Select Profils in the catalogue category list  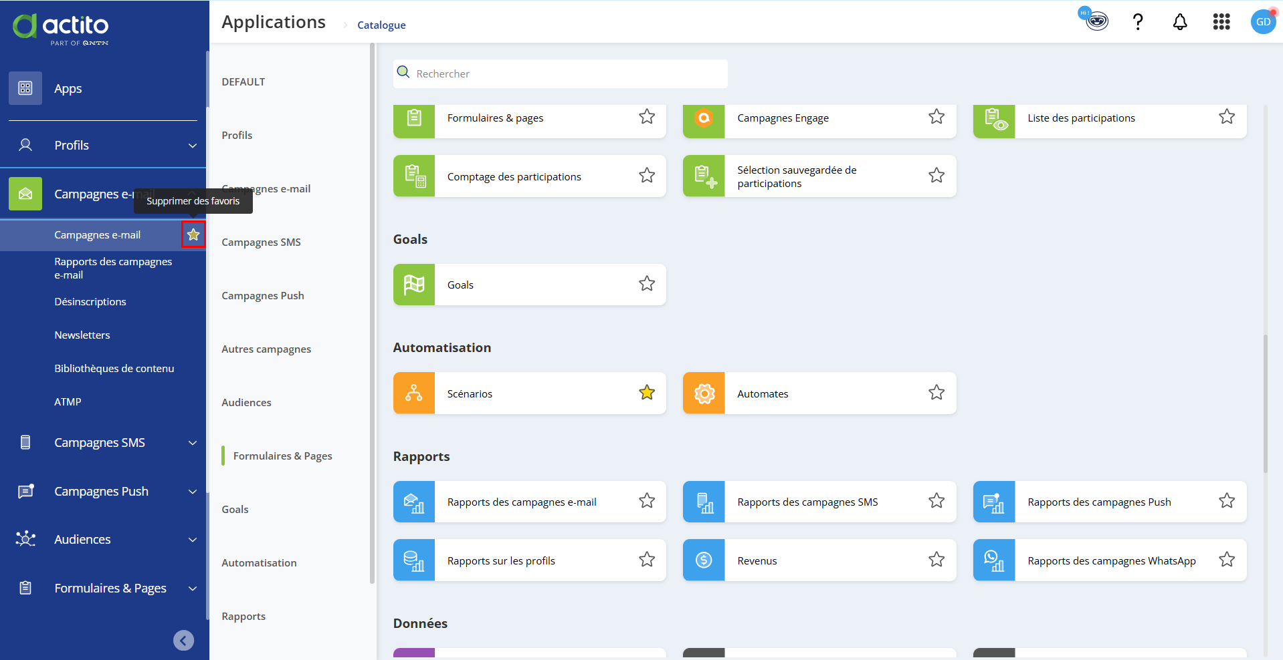point(237,135)
